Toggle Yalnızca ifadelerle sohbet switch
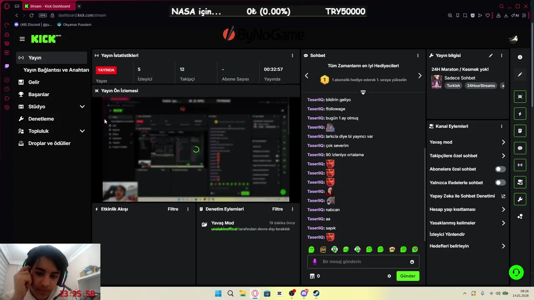This screenshot has width=534, height=300. pyautogui.click(x=500, y=182)
